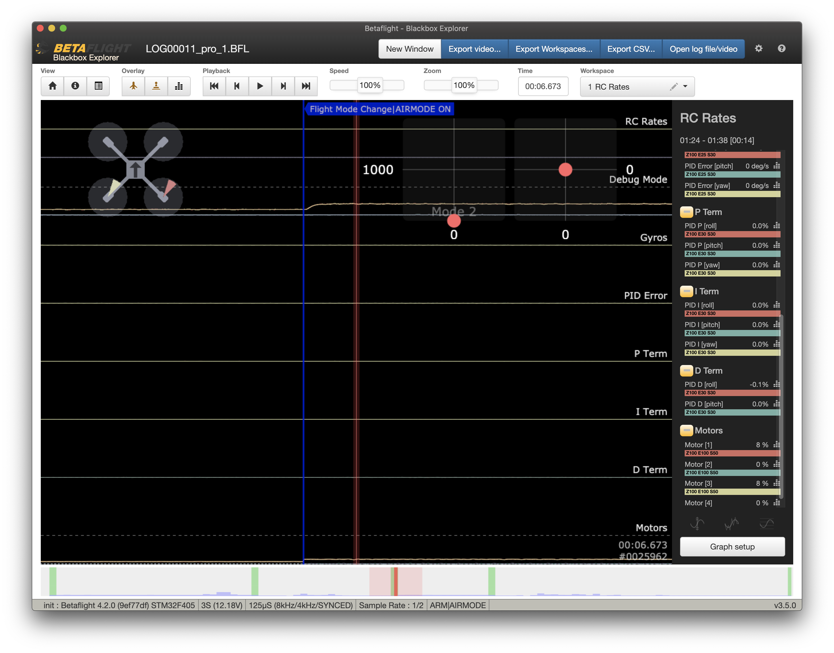This screenshot has width=834, height=653.
Task: Toggle the stick display overlay
Action: [x=156, y=86]
